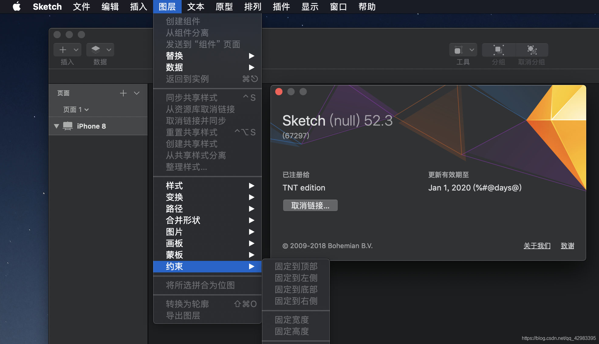Choose 导出图层 menu item
Viewport: 599px width, 344px height.
pyautogui.click(x=207, y=315)
